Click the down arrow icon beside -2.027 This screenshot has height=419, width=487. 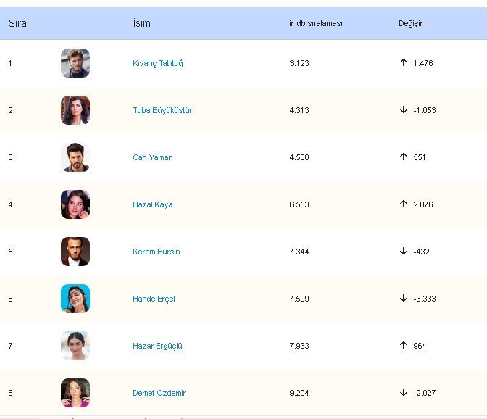point(404,393)
